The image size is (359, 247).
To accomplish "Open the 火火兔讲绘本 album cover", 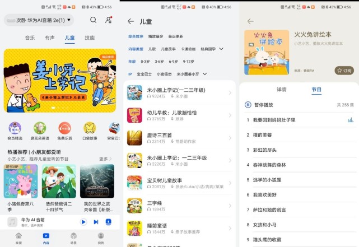I will 267,53.
